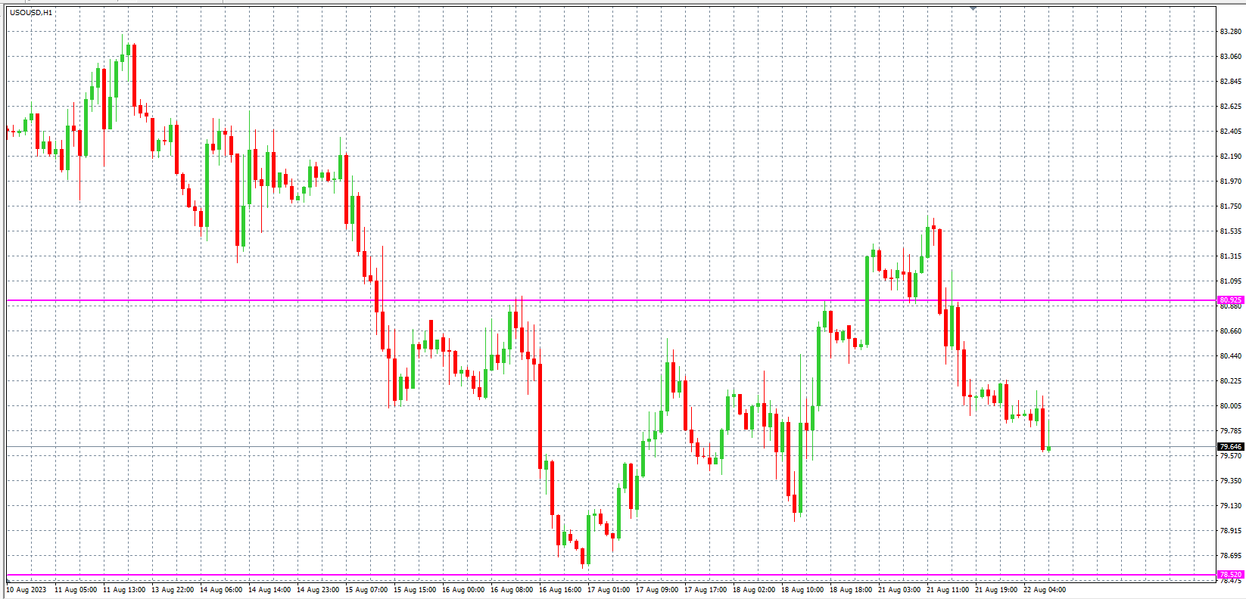Click the 22 Aug 04:00 time label
Screen dimensions: 1246x599
click(1045, 590)
